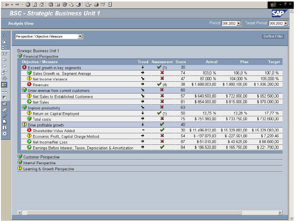Open the Mail icon in top toolbar

coord(87,5)
